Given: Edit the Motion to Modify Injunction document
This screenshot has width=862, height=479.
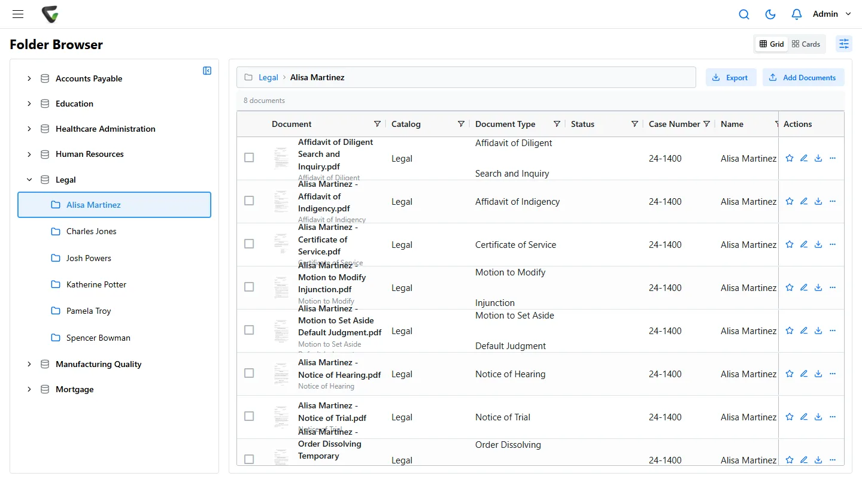Looking at the screenshot, I should point(804,287).
